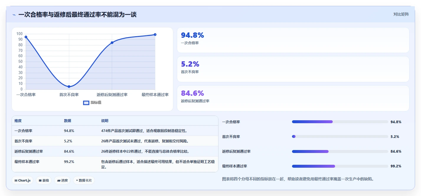Click the 最终样本通过率 label beside progress bar
The image size is (421, 196).
click(234, 166)
